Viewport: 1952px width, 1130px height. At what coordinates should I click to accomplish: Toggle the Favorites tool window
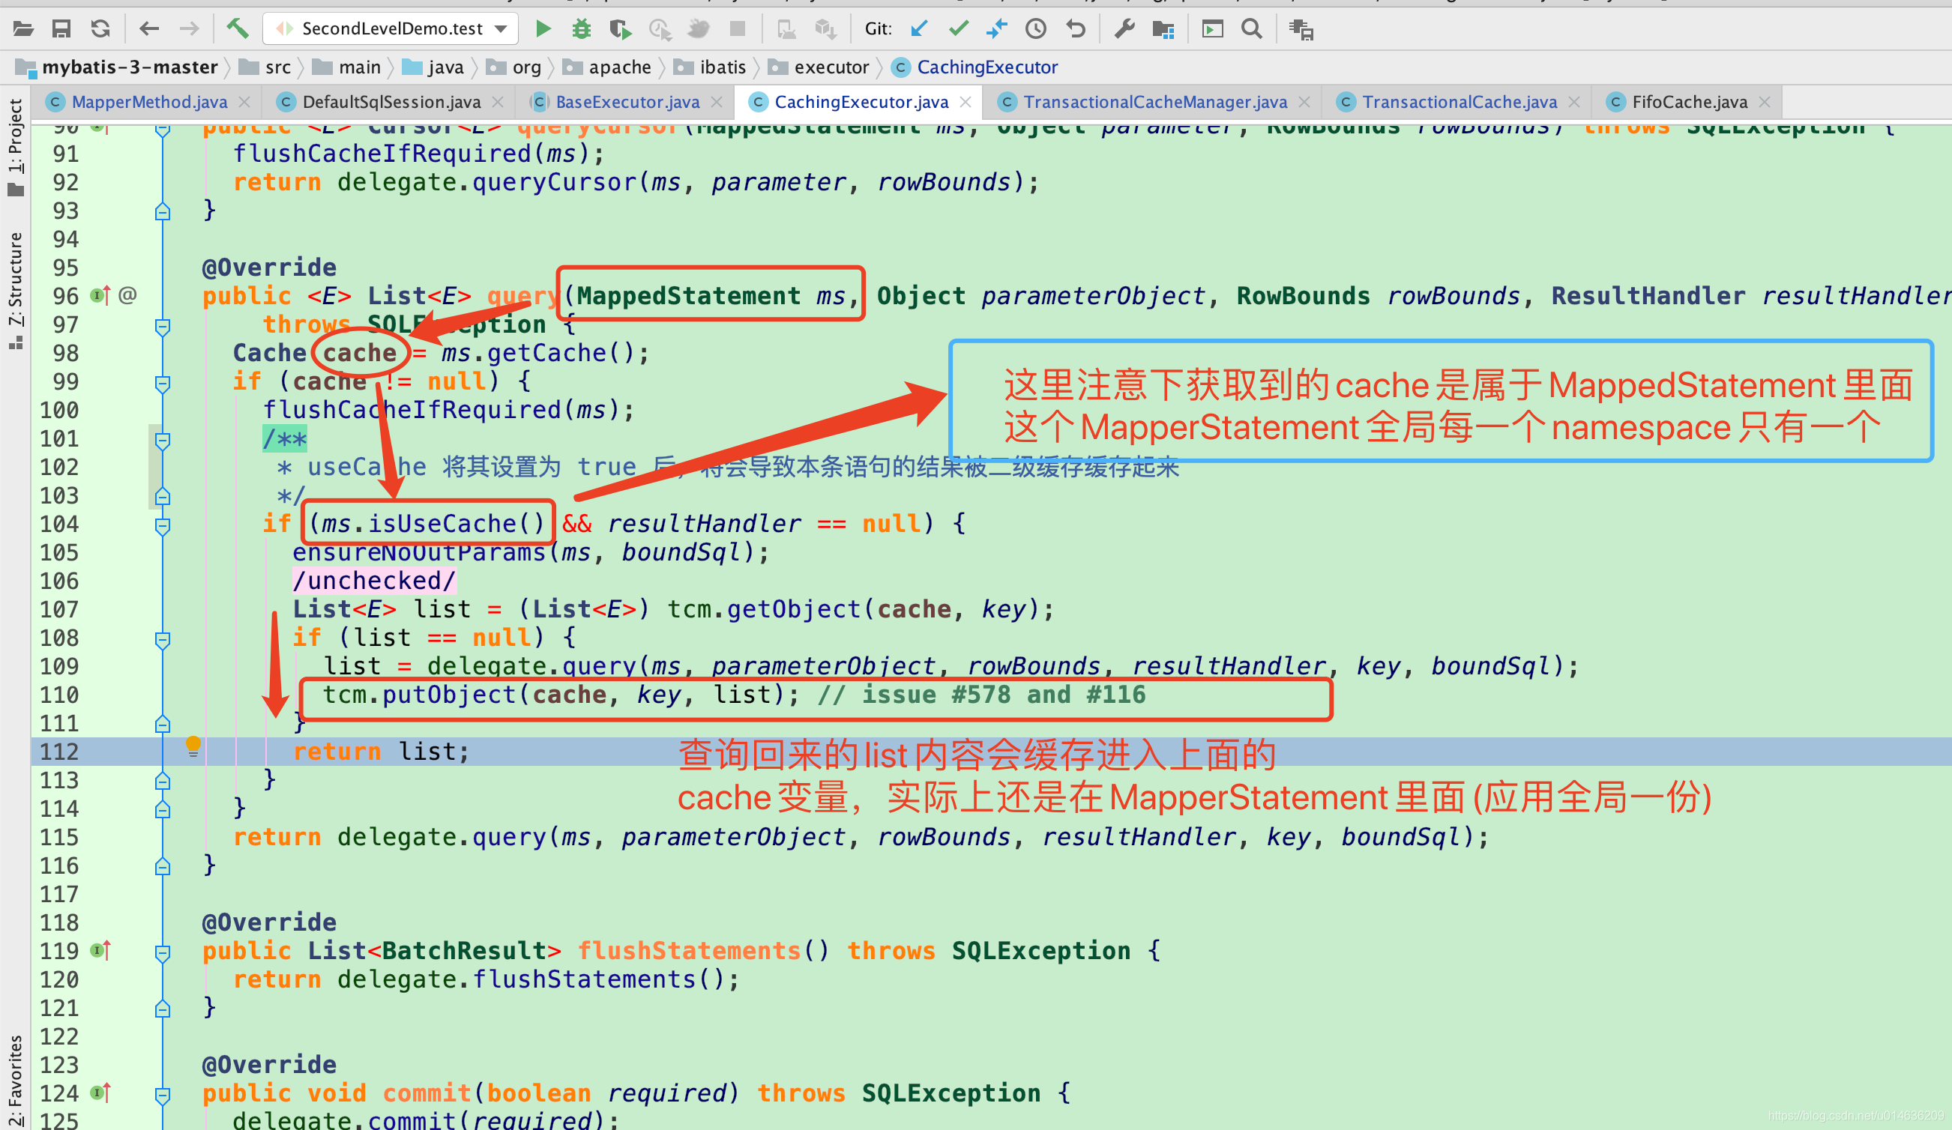coord(16,1081)
